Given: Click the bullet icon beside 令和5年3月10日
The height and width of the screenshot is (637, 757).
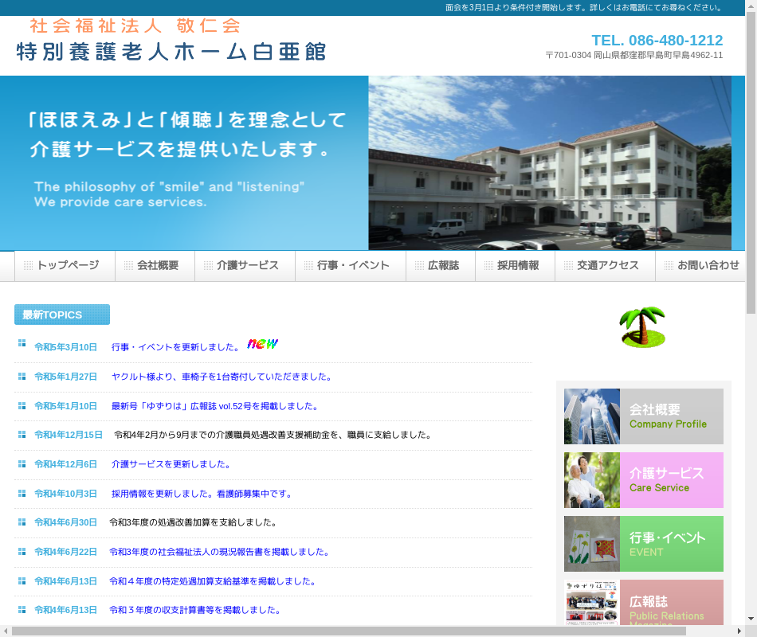Looking at the screenshot, I should (22, 343).
